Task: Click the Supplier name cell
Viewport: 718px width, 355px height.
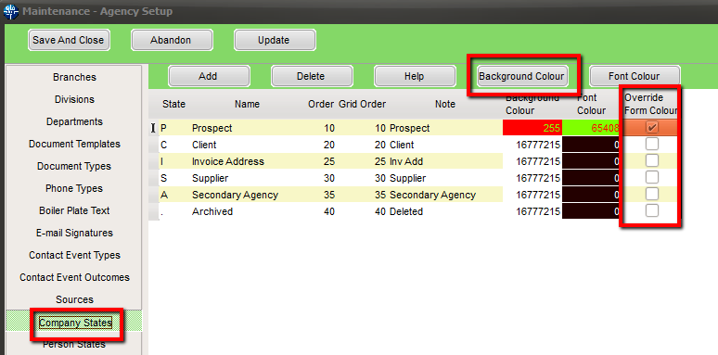Action: (211, 178)
